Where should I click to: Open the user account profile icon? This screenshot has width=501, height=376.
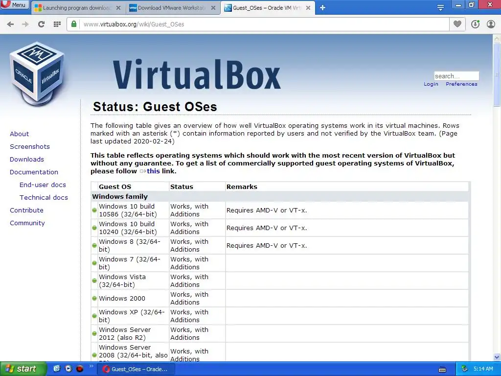(x=491, y=24)
